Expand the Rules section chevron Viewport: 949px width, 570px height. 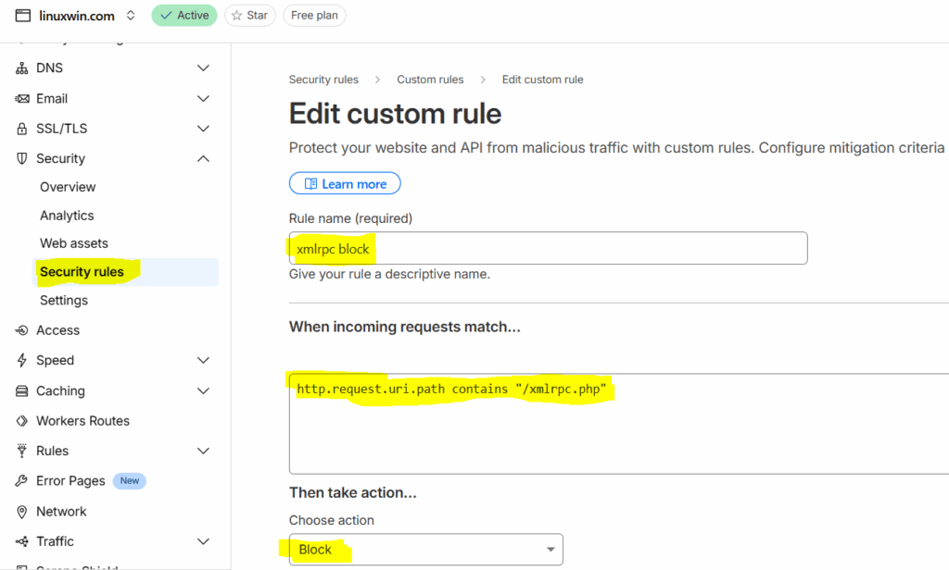point(203,451)
